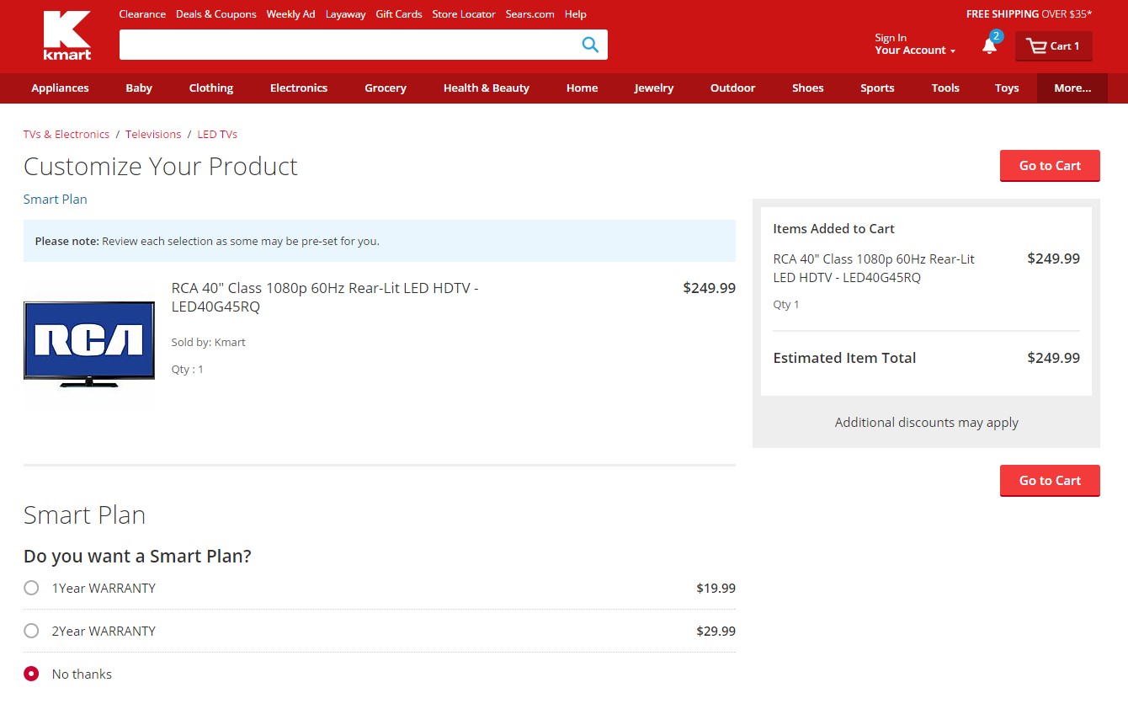Select the 1Year WARRANTY radio option
This screenshot has height=725, width=1128.
point(31,588)
